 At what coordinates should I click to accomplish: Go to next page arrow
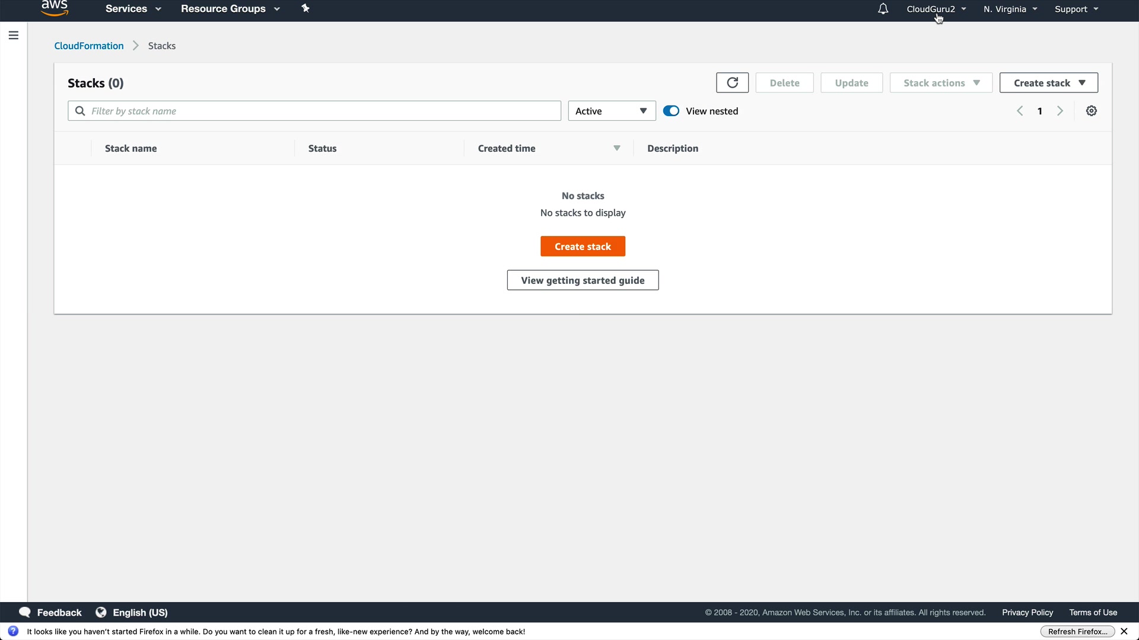point(1060,111)
